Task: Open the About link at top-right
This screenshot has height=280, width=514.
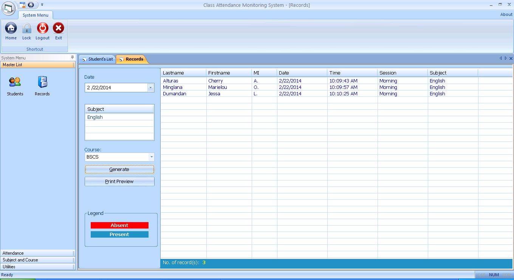Action: point(506,14)
